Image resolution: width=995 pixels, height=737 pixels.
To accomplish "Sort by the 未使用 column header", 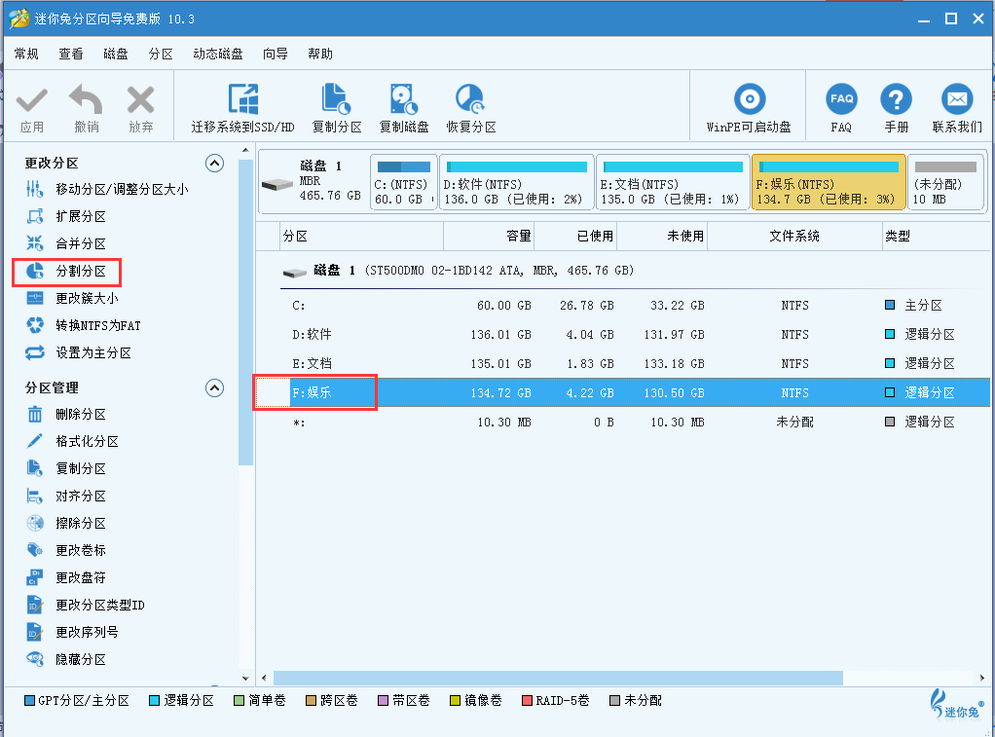I will point(662,237).
